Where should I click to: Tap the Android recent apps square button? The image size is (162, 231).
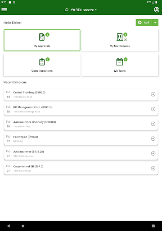pyautogui.click(x=153, y=226)
